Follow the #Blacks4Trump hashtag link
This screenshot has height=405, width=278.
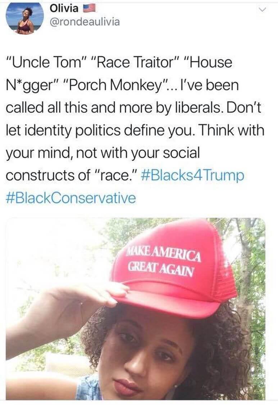[x=193, y=175]
